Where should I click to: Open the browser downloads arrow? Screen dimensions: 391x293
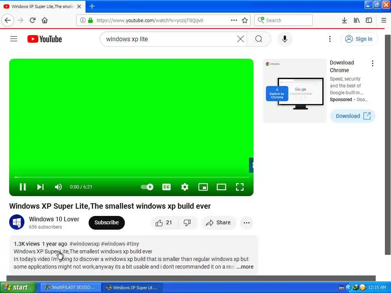(x=344, y=20)
